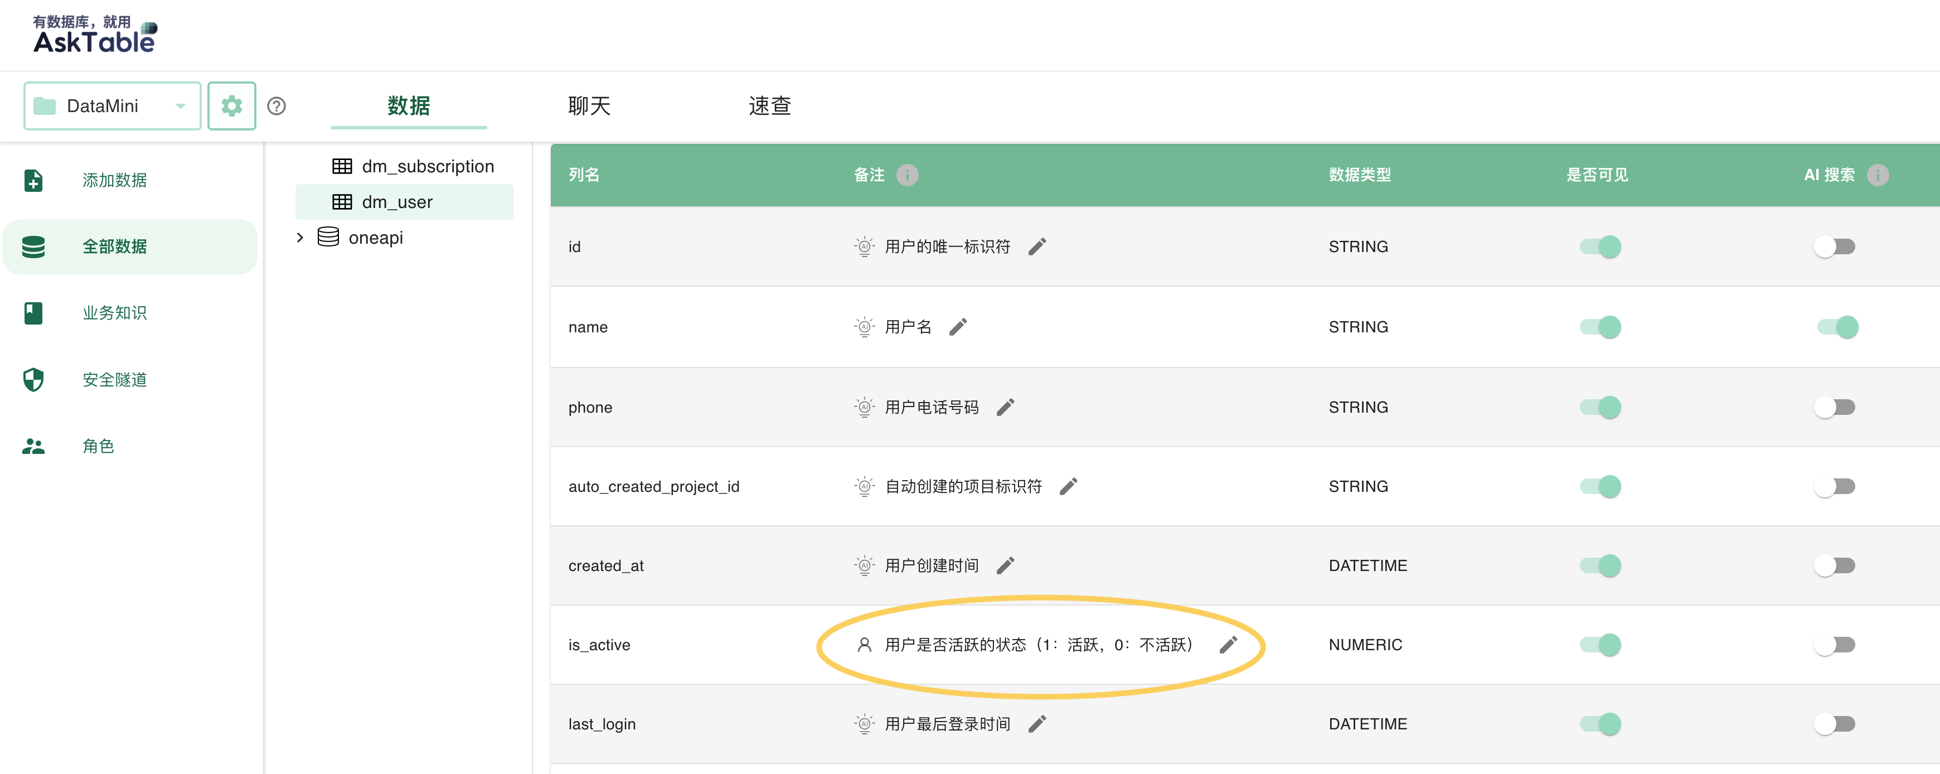Image resolution: width=1940 pixels, height=774 pixels.
Task: Switch to the 聊天 tab
Action: click(589, 105)
